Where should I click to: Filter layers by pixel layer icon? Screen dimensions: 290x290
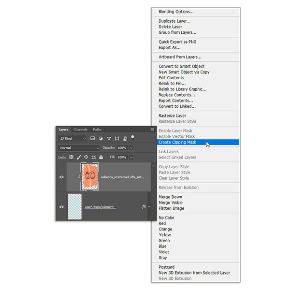coord(92,138)
